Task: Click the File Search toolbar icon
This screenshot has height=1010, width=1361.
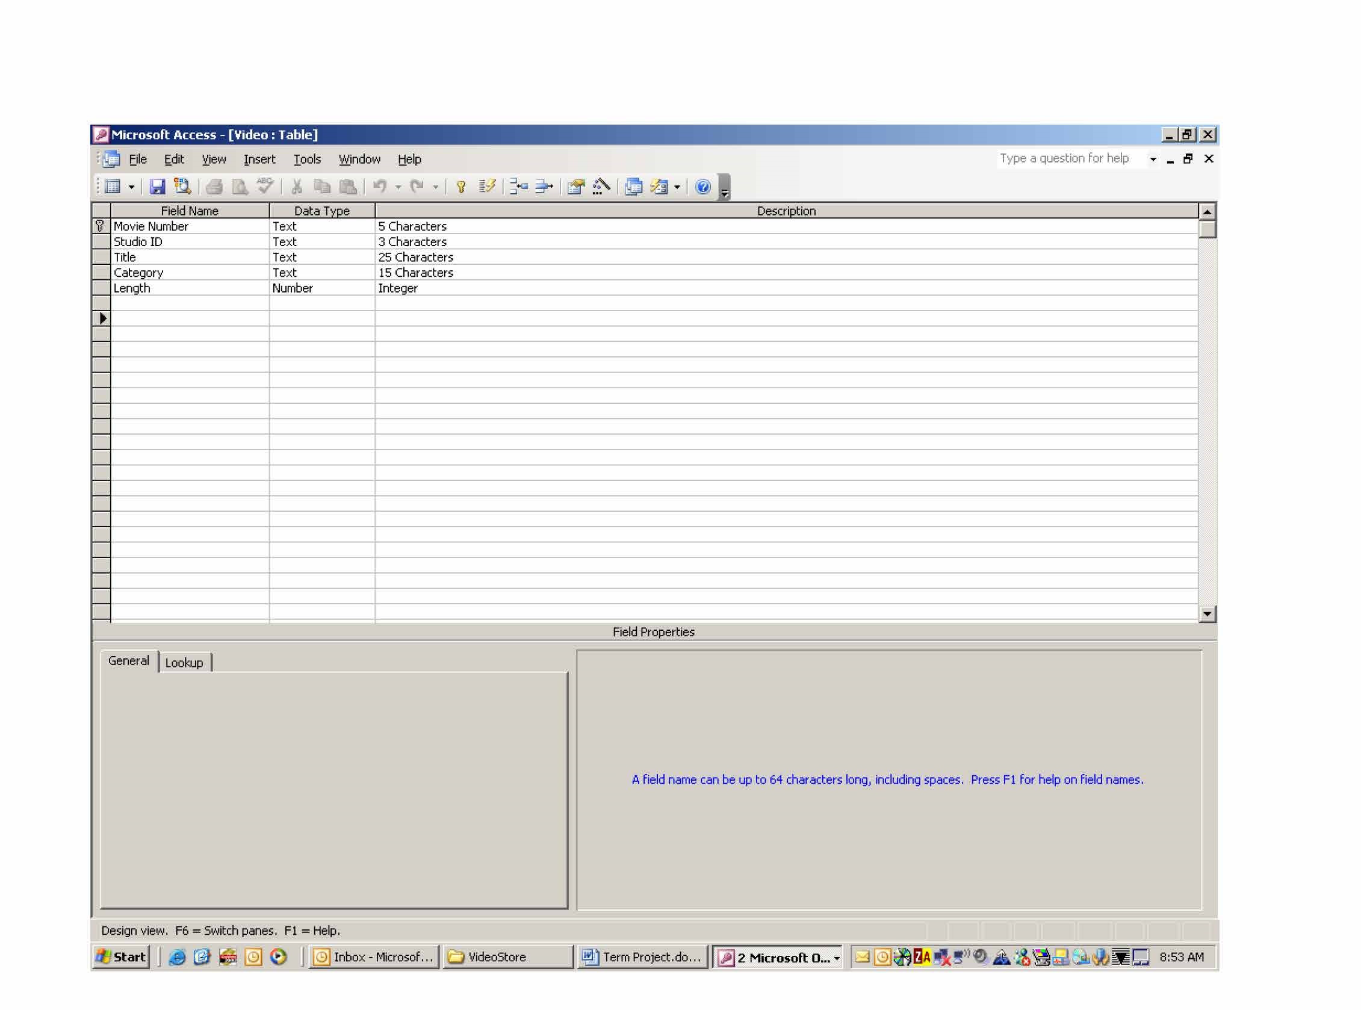Action: coord(182,187)
